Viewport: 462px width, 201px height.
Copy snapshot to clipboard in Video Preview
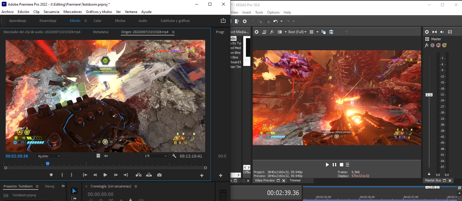(324, 32)
